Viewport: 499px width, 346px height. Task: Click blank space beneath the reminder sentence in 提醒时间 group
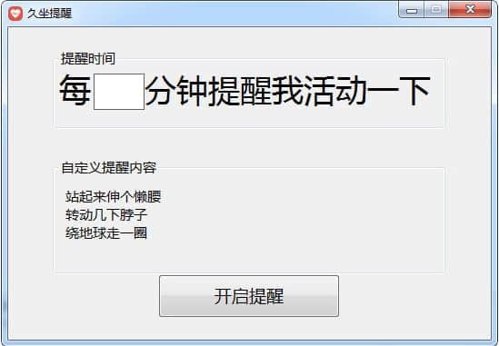[x=249, y=118]
